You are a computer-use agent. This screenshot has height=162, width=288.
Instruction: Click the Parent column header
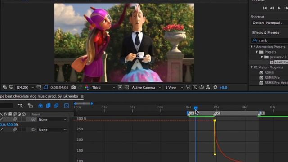click(36, 114)
